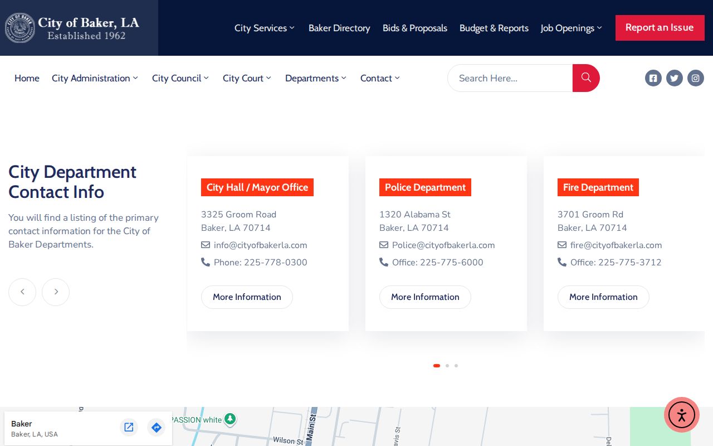This screenshot has width=713, height=446.
Task: Expand the City Administration dropdown
Action: click(x=95, y=78)
